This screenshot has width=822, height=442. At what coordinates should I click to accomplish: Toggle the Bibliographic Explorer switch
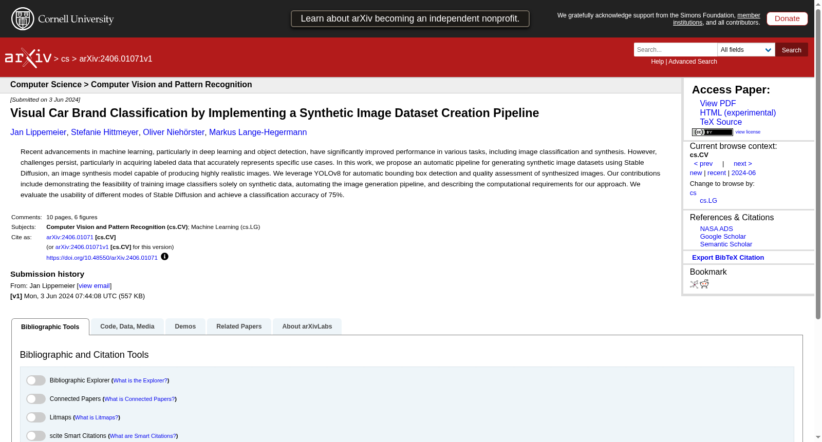[36, 380]
